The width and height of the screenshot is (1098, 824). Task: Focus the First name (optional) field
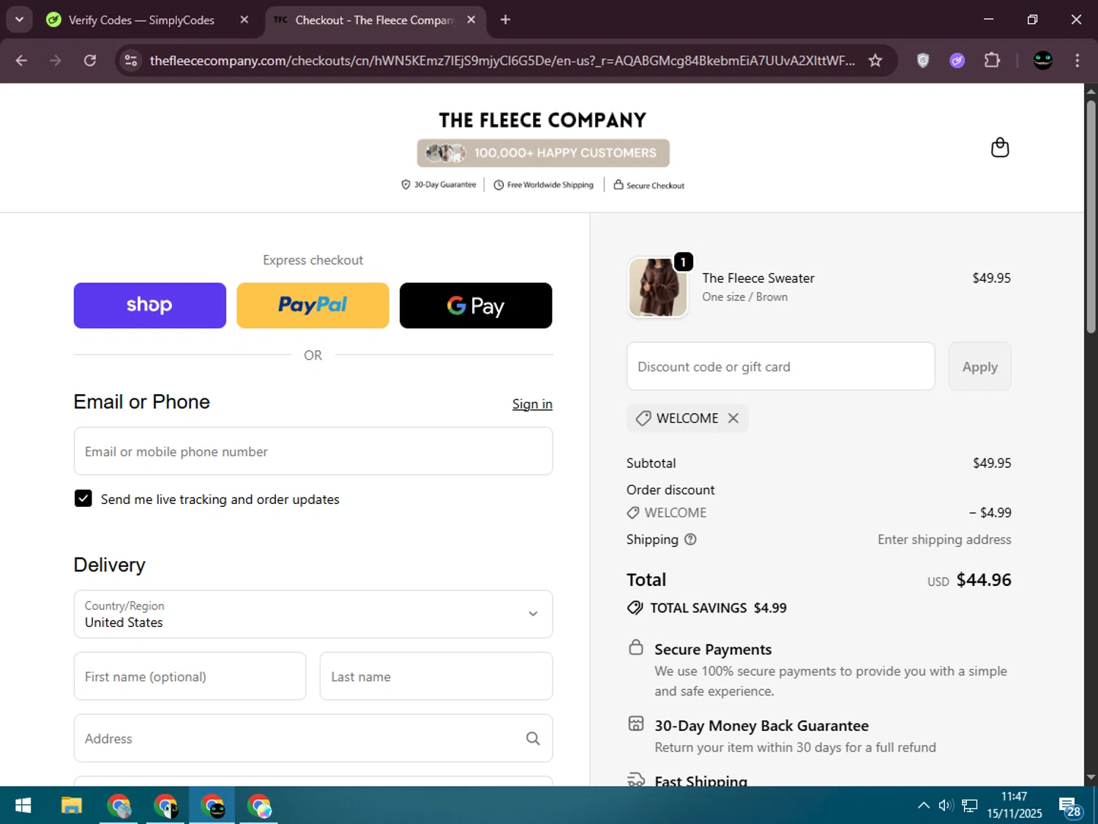[x=190, y=676]
